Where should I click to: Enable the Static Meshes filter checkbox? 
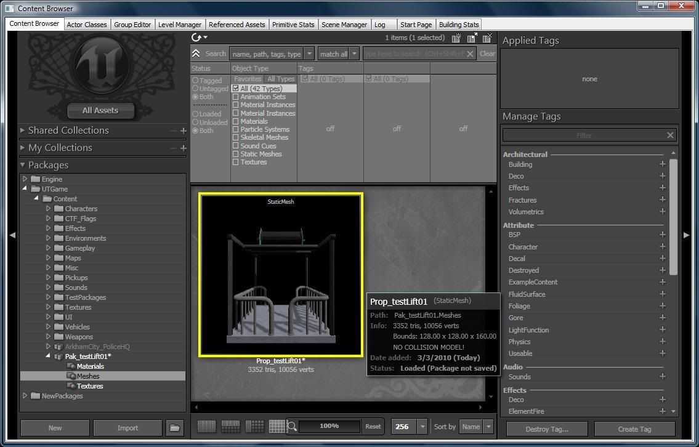tap(236, 154)
